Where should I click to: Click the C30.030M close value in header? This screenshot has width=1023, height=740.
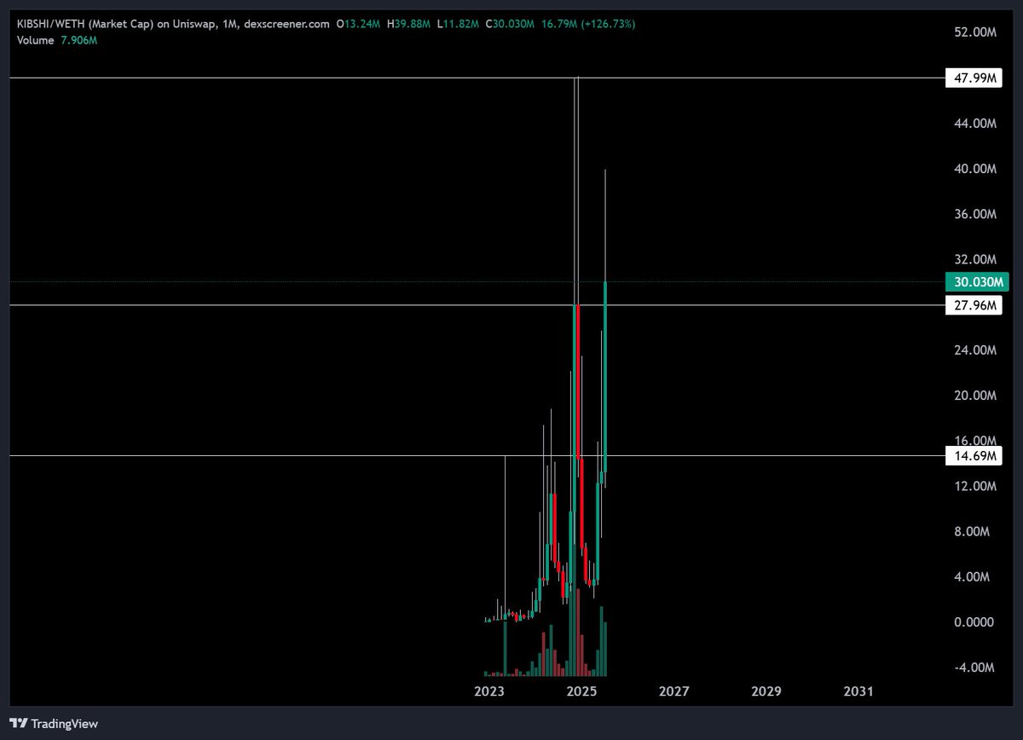[510, 25]
